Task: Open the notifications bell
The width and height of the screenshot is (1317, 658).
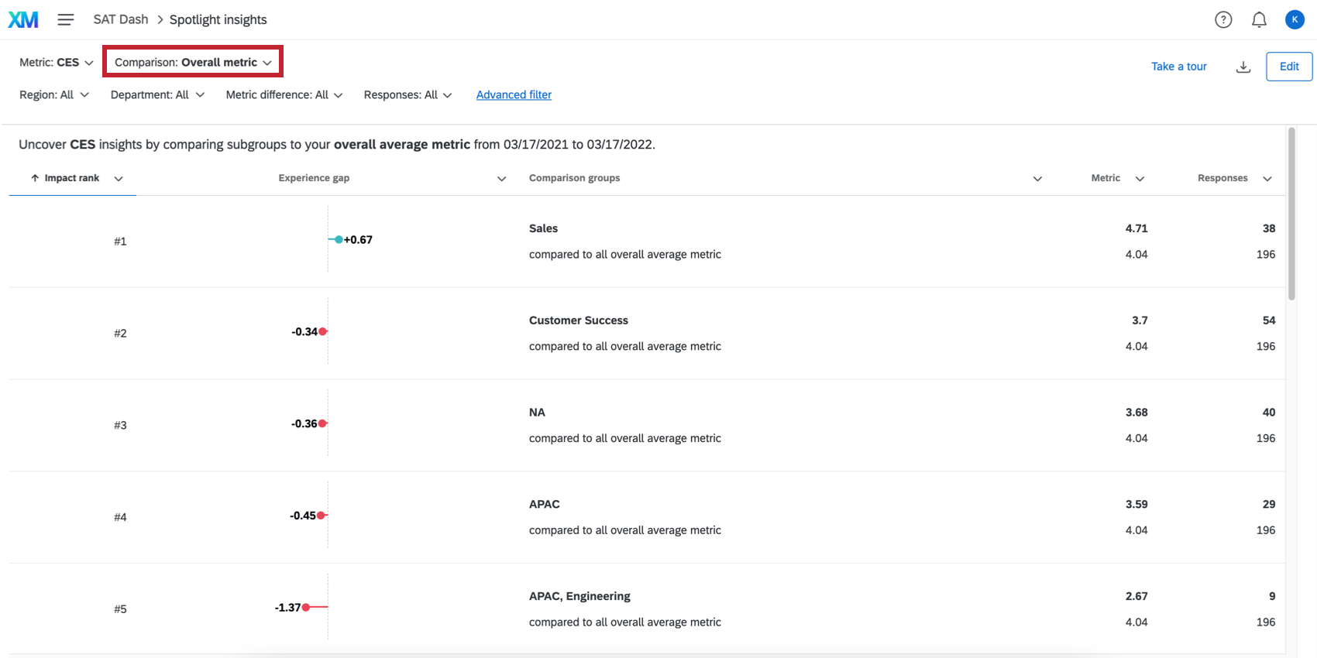Action: [1259, 20]
